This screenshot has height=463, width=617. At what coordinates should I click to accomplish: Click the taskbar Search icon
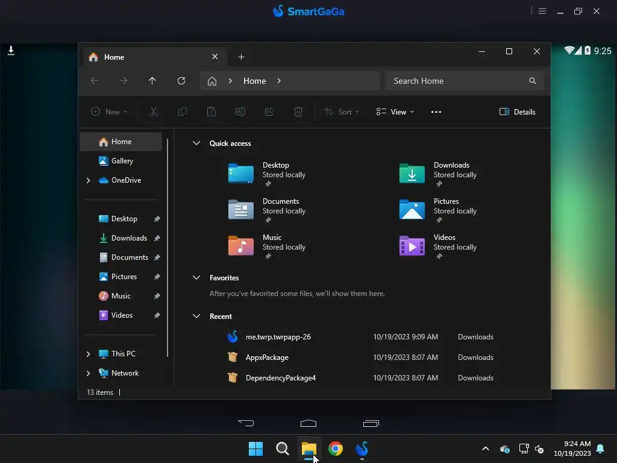click(x=282, y=449)
